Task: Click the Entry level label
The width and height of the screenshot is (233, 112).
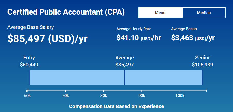Action: 29,58
